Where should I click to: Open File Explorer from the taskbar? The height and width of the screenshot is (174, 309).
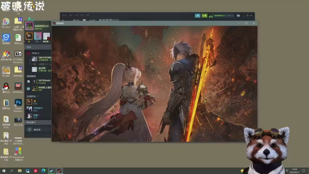[20, 171]
